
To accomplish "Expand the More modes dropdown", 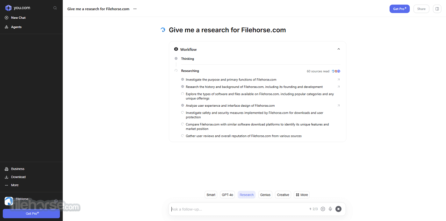I will tap(302, 195).
